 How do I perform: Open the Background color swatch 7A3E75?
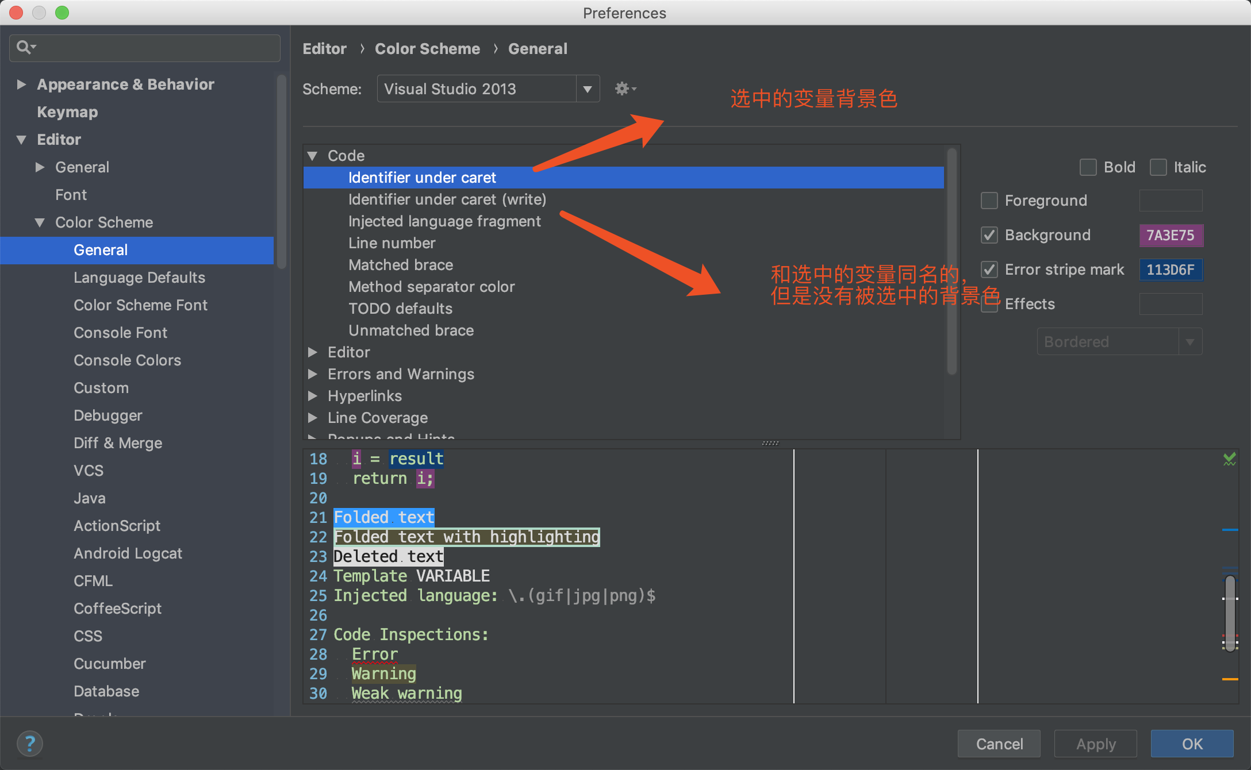pyautogui.click(x=1171, y=235)
